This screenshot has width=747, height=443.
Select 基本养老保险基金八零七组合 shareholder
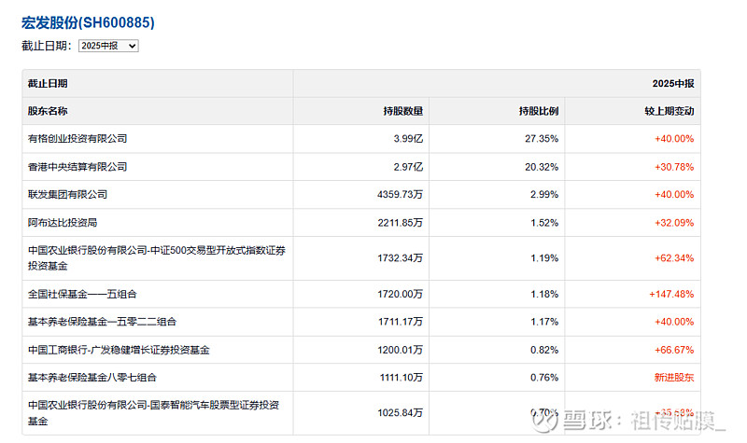click(92, 378)
